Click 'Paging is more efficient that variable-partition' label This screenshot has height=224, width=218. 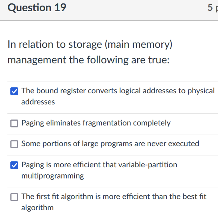[x=99, y=165]
